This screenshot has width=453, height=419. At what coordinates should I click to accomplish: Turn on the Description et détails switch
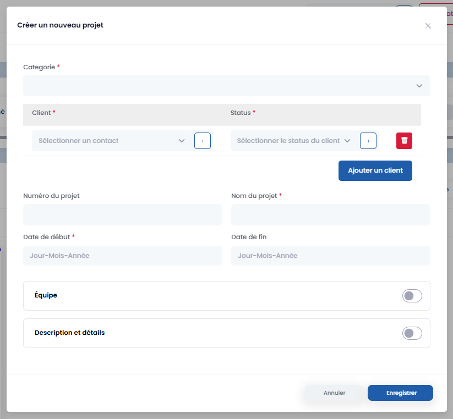(x=412, y=333)
